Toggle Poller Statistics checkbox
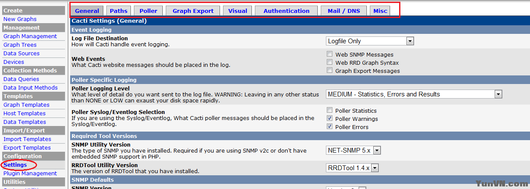The image size is (530, 189). (x=329, y=111)
